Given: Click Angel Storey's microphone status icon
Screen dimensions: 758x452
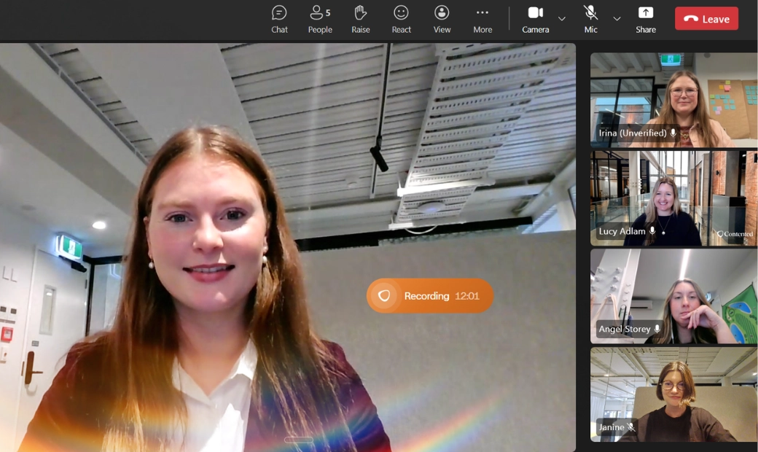Looking at the screenshot, I should (657, 329).
